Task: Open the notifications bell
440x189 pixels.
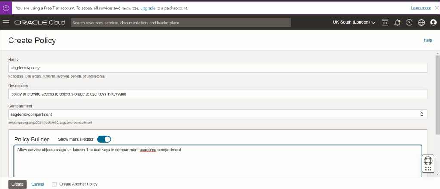Action: coord(397,22)
